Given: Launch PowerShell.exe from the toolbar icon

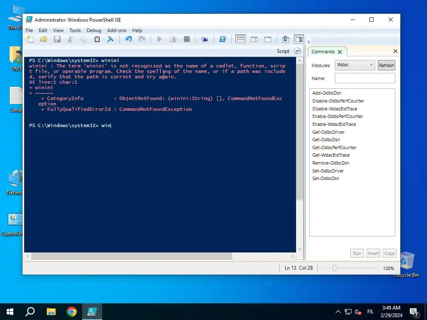Looking at the screenshot, I should [223, 40].
